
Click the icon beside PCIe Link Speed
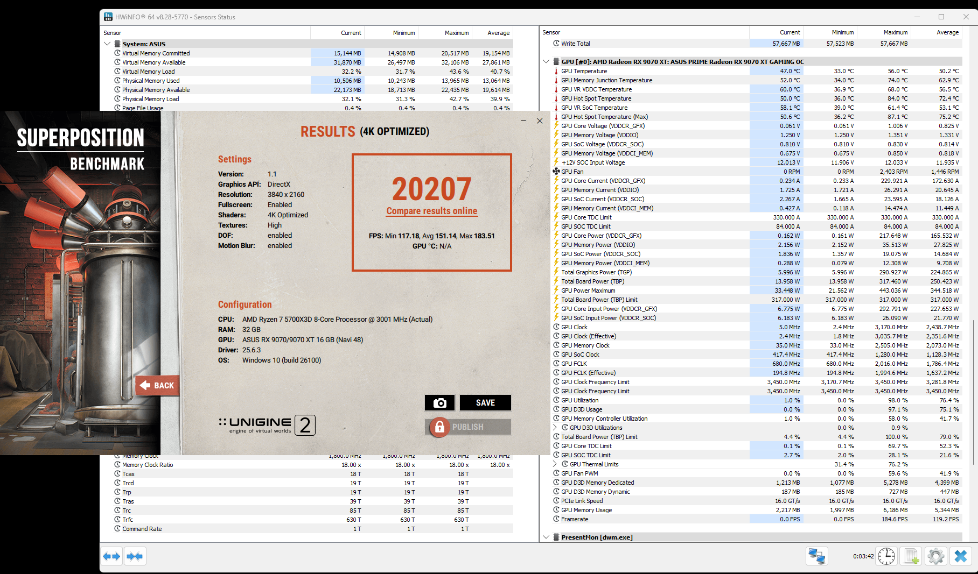[x=556, y=501]
